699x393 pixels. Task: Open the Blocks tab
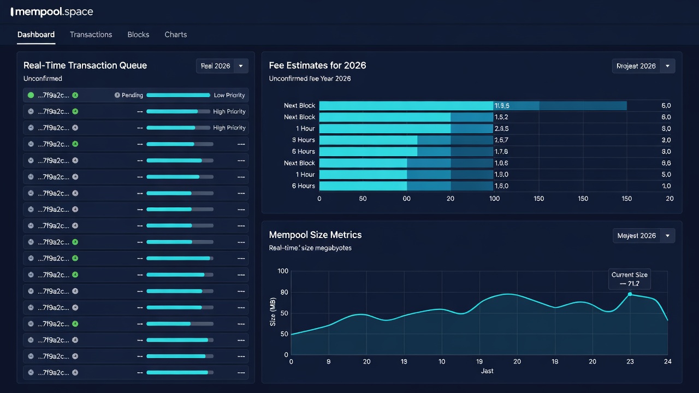click(x=138, y=34)
